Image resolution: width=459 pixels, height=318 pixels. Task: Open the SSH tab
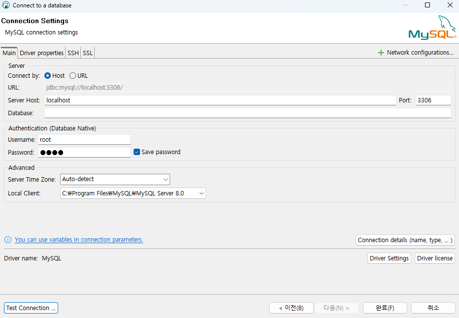[73, 53]
